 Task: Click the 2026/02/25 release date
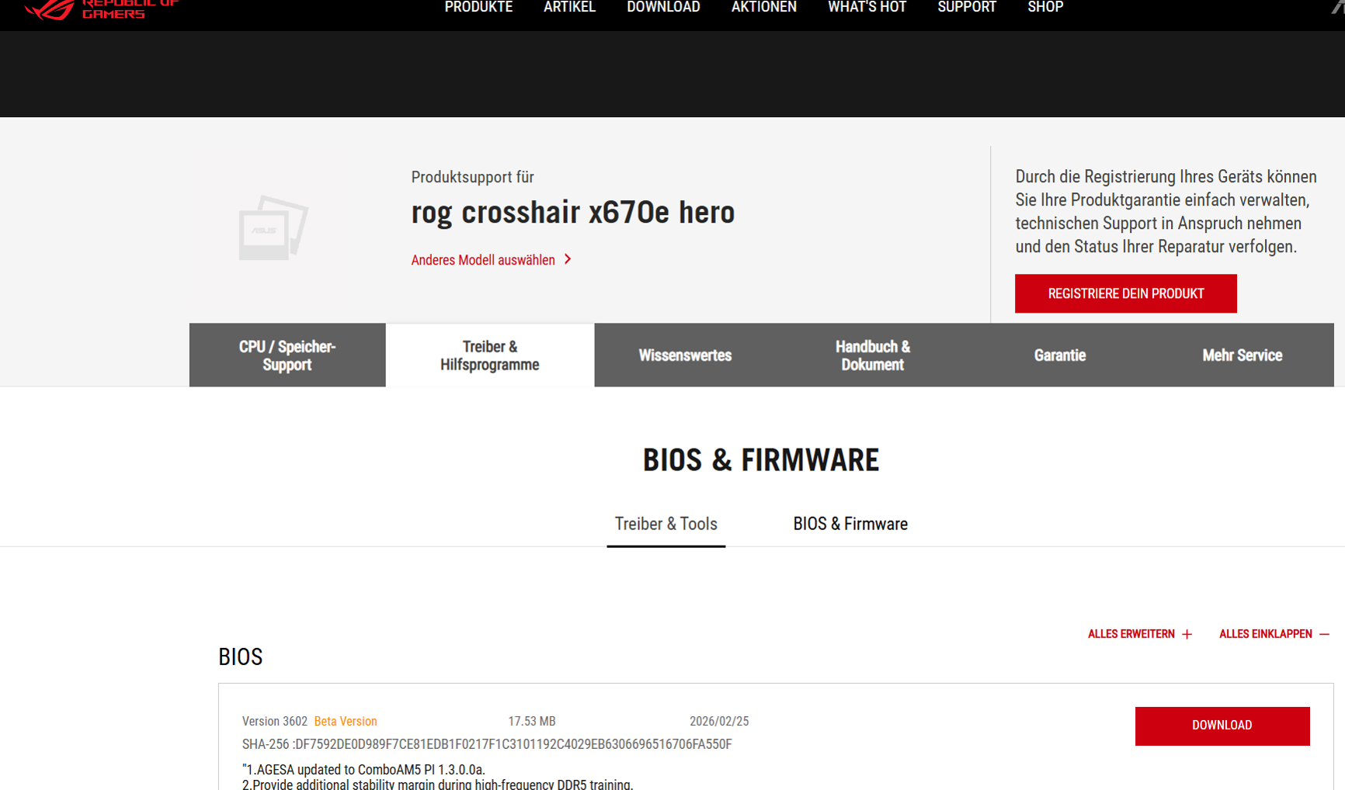(719, 722)
